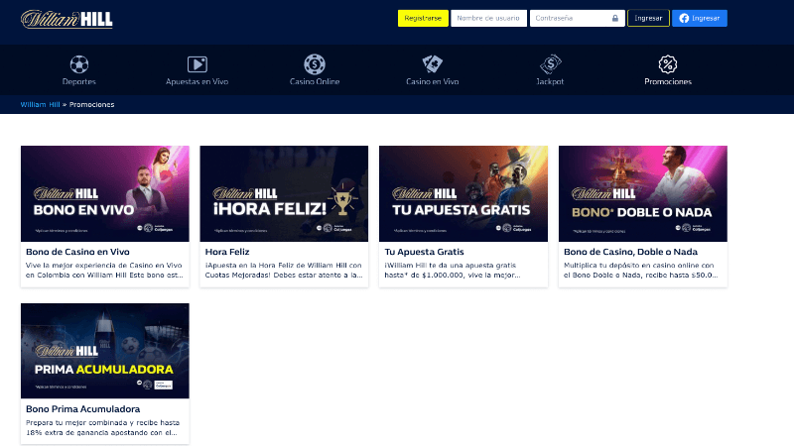
Task: Open the Jackpot money icon
Action: (x=551, y=64)
